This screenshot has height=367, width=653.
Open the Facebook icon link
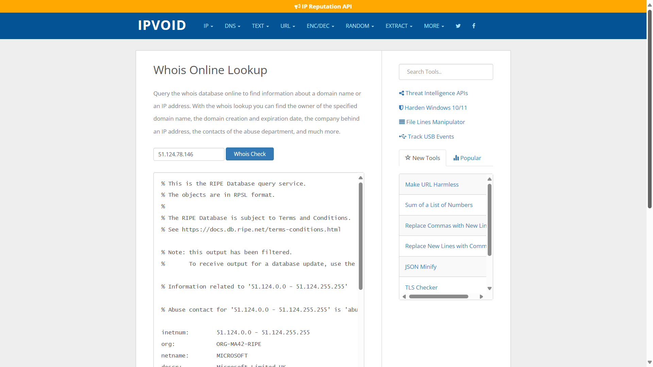coord(474,26)
